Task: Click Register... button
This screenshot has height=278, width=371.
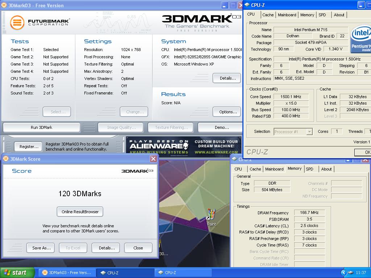Action: tap(28, 147)
